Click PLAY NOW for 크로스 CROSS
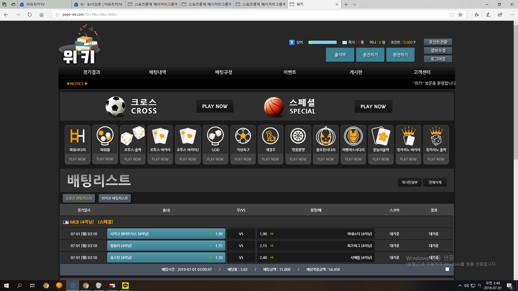The height and width of the screenshot is (291, 518). (215, 106)
